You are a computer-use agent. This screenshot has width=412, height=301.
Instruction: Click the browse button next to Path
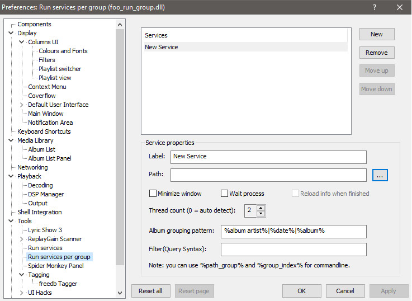[x=380, y=175]
